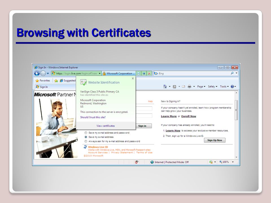Click the password input field
This screenshot has width=271, height=203.
tap(144, 116)
